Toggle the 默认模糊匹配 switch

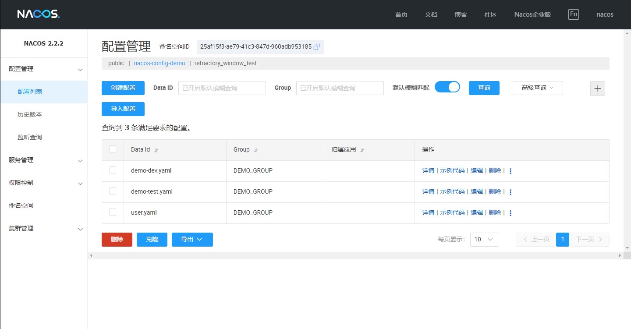coord(447,87)
